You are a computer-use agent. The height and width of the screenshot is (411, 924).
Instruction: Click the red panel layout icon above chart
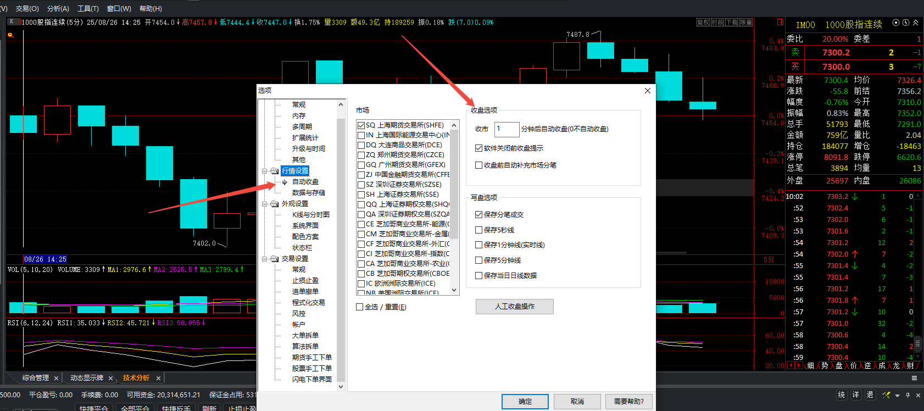[780, 22]
